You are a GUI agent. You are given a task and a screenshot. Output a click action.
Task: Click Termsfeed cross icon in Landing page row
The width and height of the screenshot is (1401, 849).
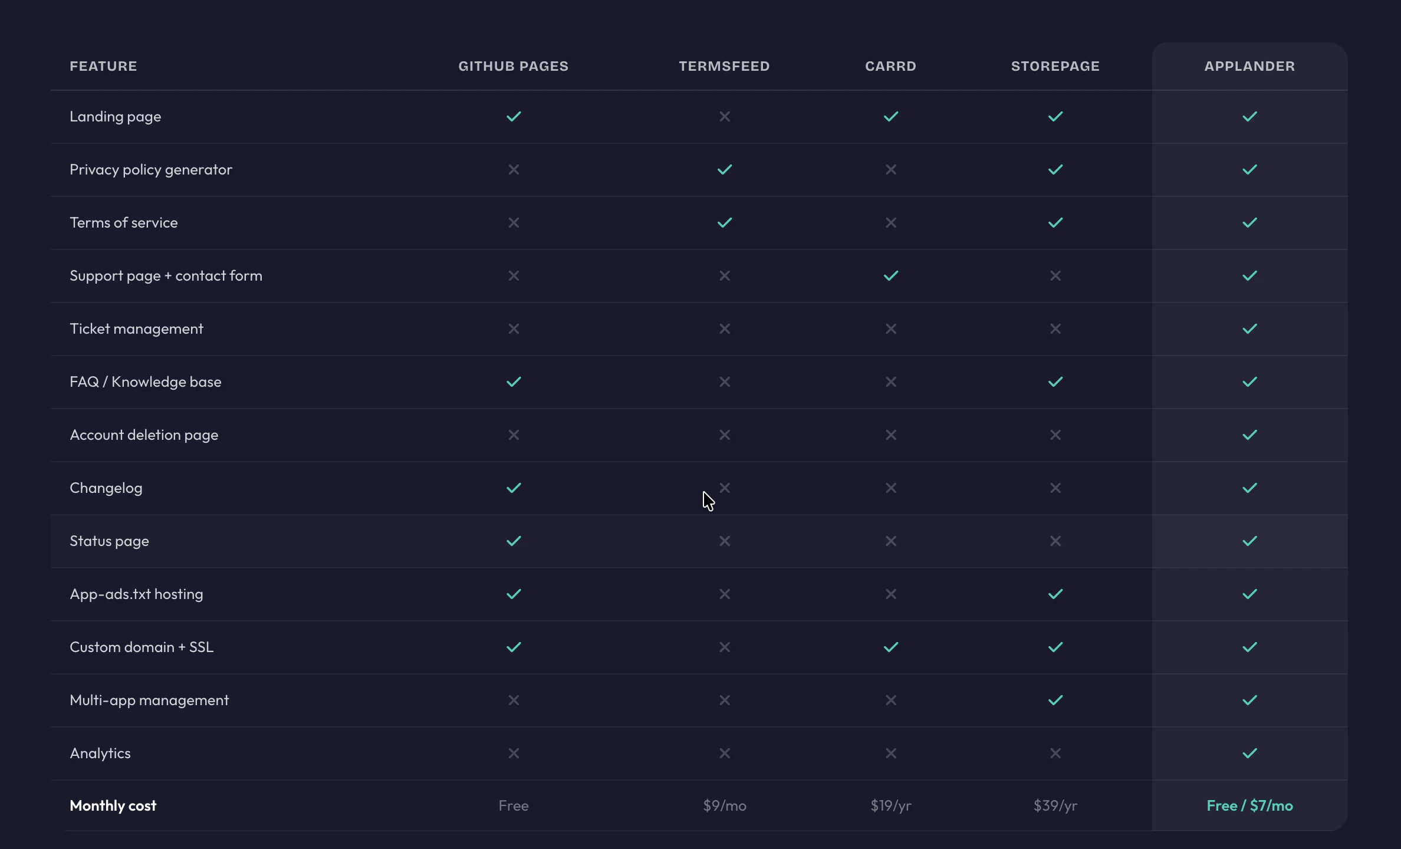point(725,117)
